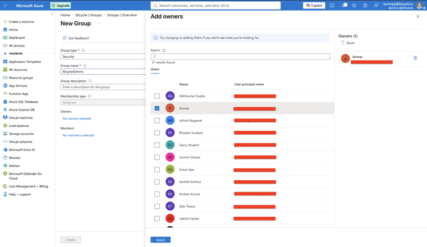The image size is (427, 247).
Task: Navigate to Groups | Overview breadcrumb
Action: (x=122, y=15)
